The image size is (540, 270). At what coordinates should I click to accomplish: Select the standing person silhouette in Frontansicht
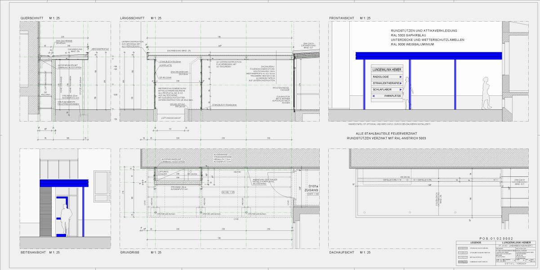pos(485,93)
